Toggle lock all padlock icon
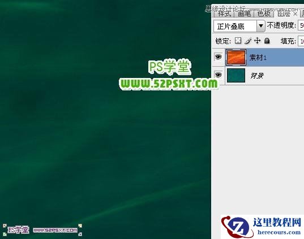Screen dimensions: 304x239 point(267,41)
